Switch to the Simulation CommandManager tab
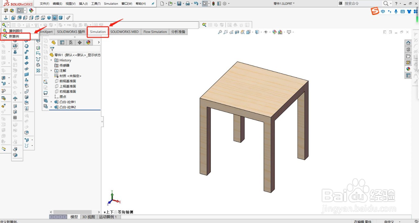The width and height of the screenshot is (419, 223). point(98,32)
